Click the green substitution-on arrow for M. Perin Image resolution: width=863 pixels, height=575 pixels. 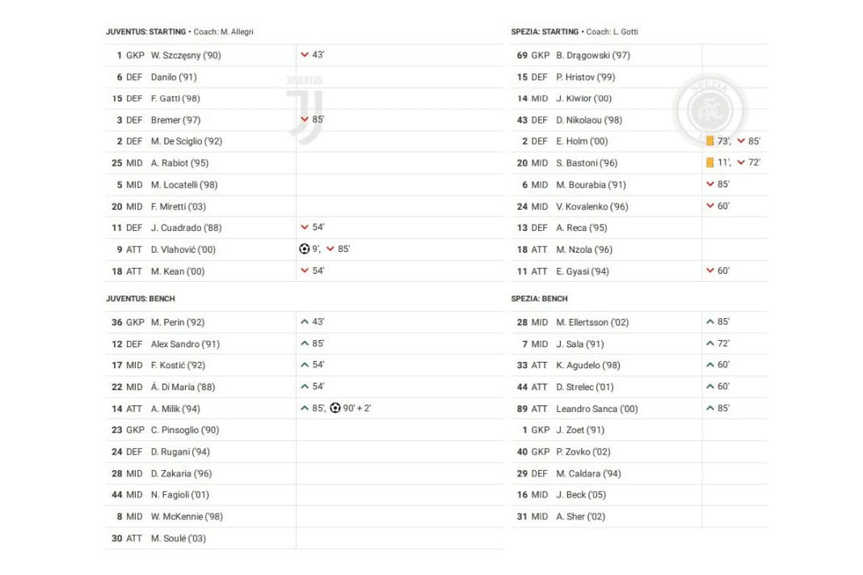pyautogui.click(x=305, y=322)
